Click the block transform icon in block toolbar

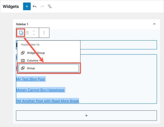click(x=21, y=33)
